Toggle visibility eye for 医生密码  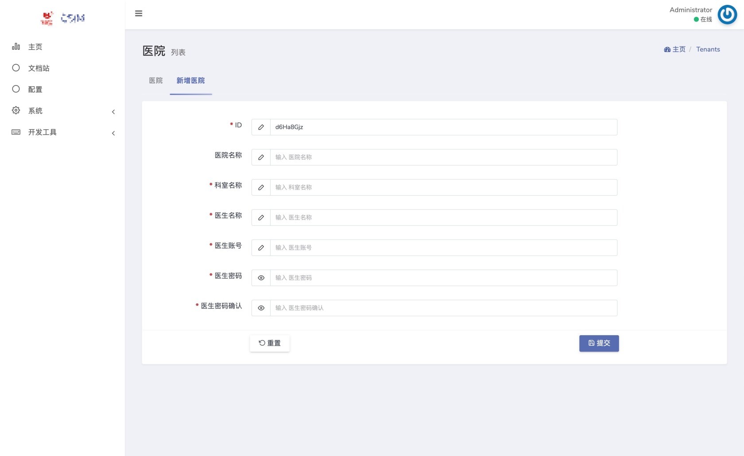(261, 278)
